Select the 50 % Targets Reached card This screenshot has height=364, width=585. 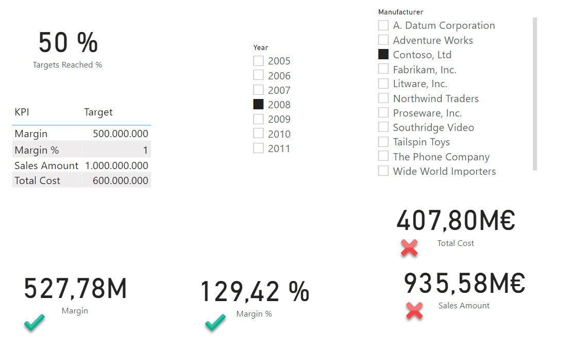coord(68,43)
